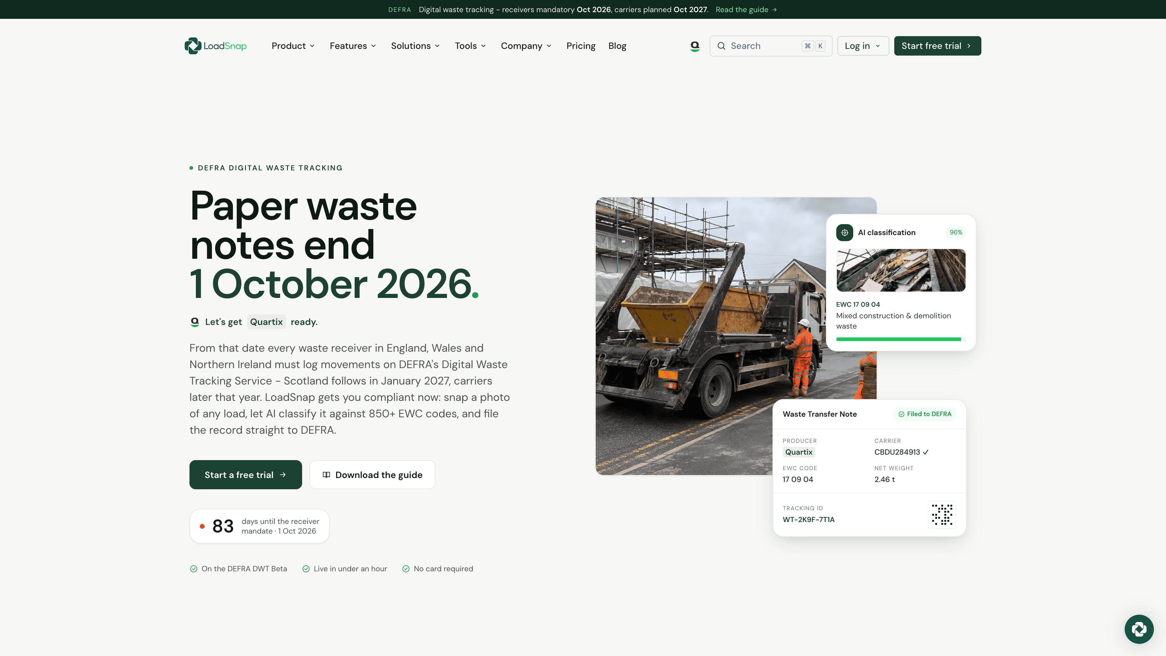Click the Waste Transfer Note card title
Viewport: 1166px width, 656px height.
(x=819, y=414)
